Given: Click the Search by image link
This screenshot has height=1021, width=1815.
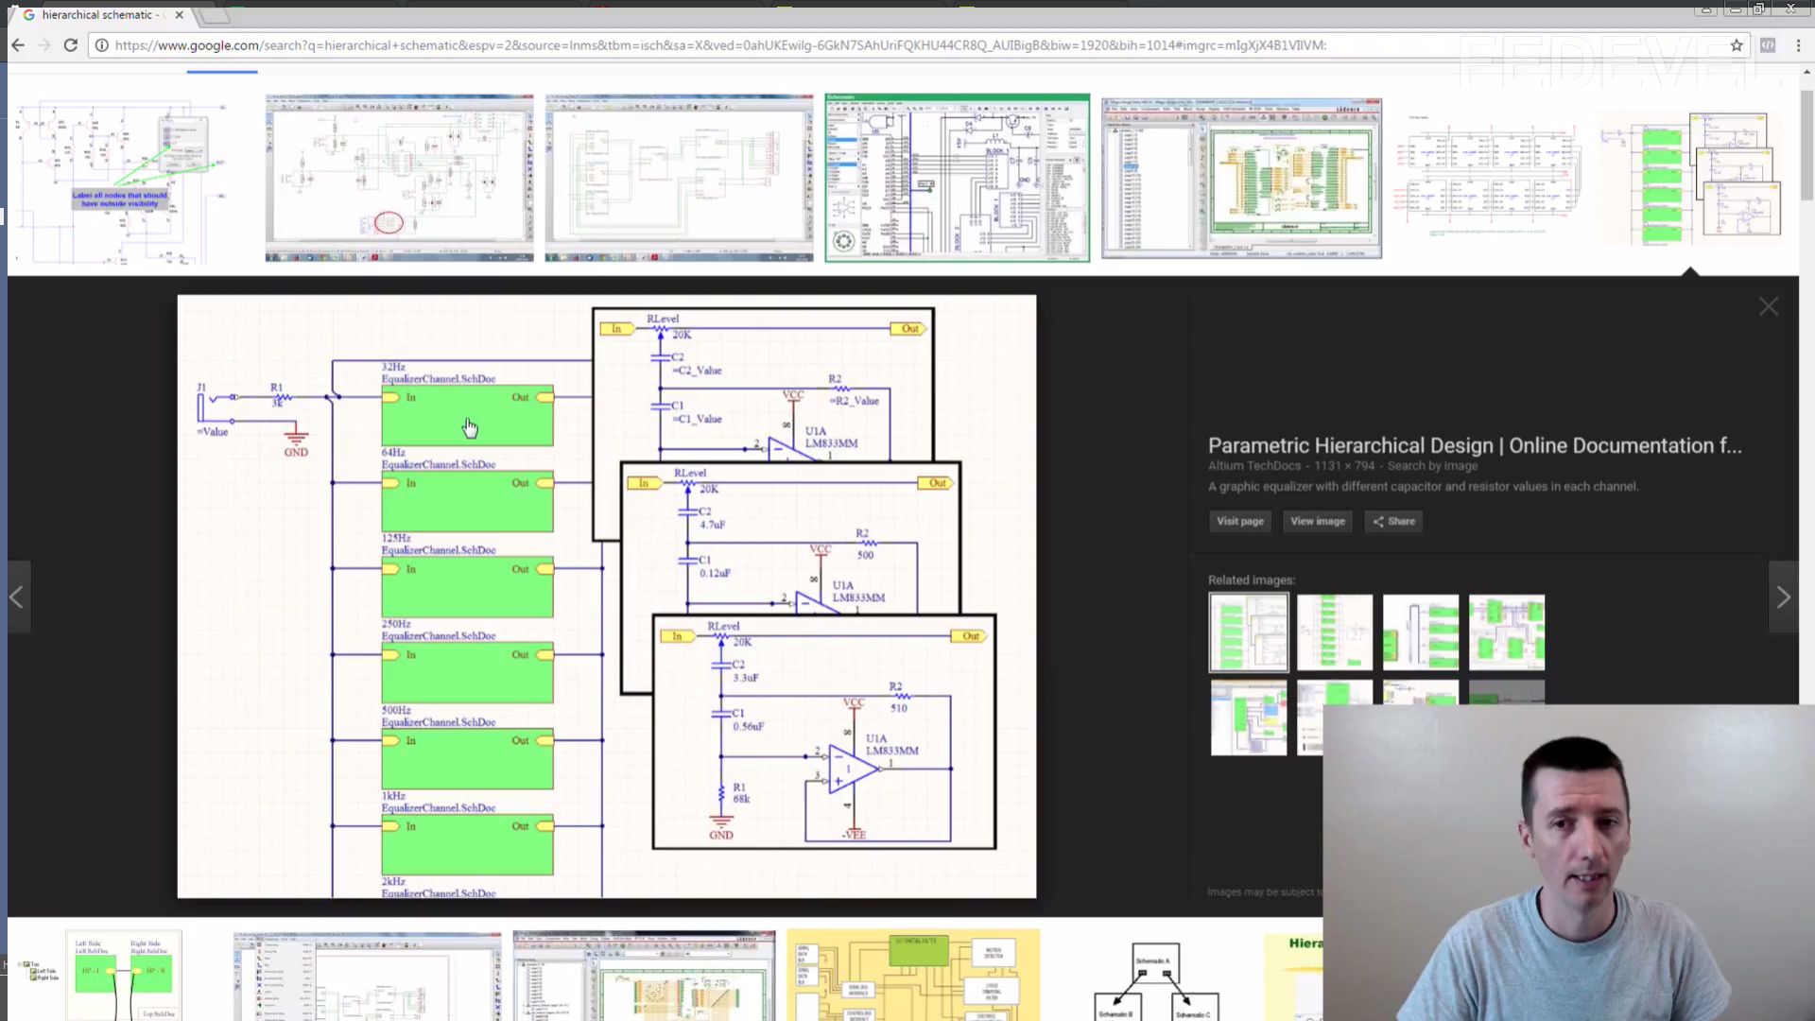Looking at the screenshot, I should point(1432,466).
